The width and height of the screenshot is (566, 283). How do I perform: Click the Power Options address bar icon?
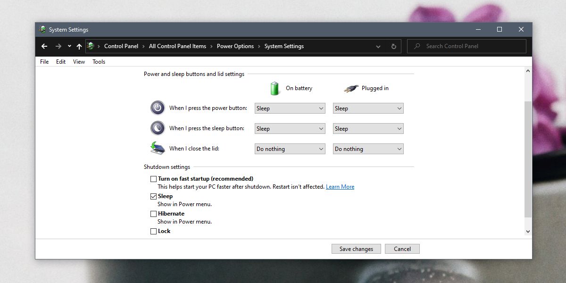click(x=91, y=46)
